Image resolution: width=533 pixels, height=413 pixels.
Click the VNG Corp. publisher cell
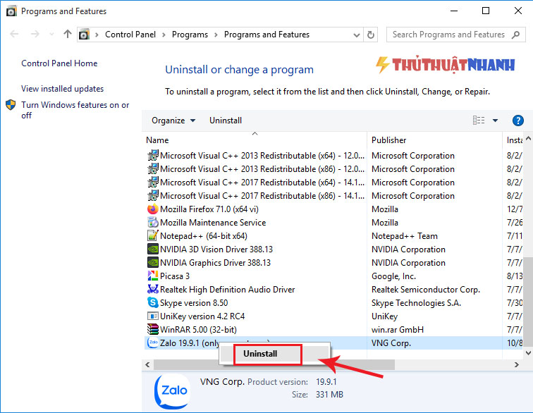click(x=391, y=343)
